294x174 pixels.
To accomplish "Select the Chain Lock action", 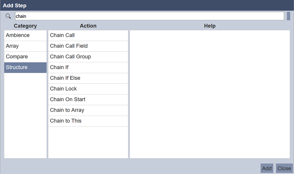I will pyautogui.click(x=88, y=89).
